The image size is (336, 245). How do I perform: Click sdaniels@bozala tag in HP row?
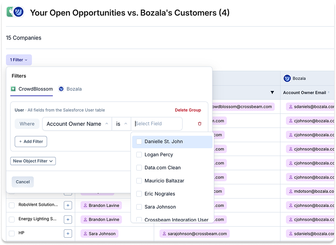coord(311,234)
